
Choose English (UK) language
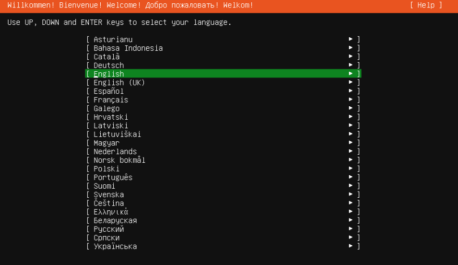(x=223, y=82)
